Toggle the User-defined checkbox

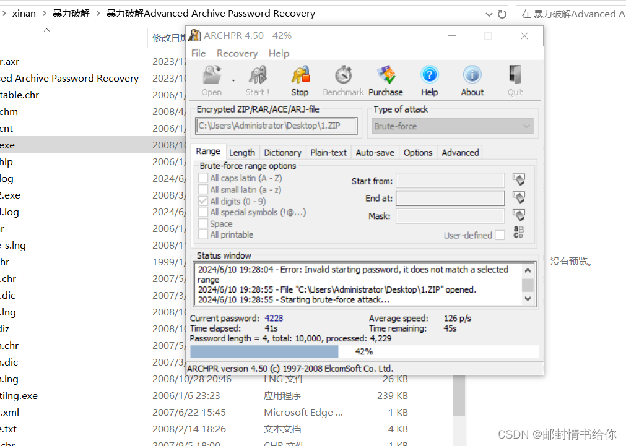[500, 235]
